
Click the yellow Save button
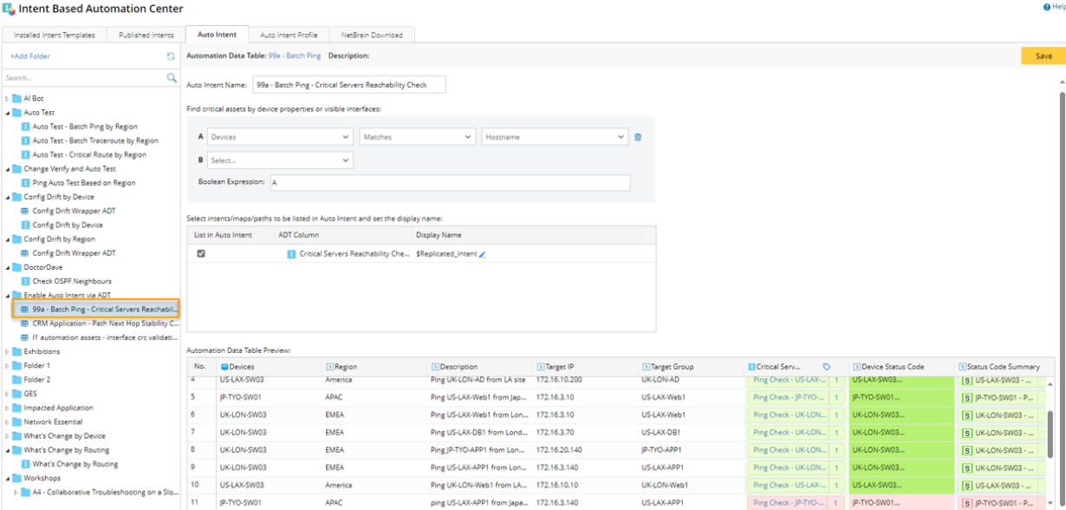[x=1043, y=56]
